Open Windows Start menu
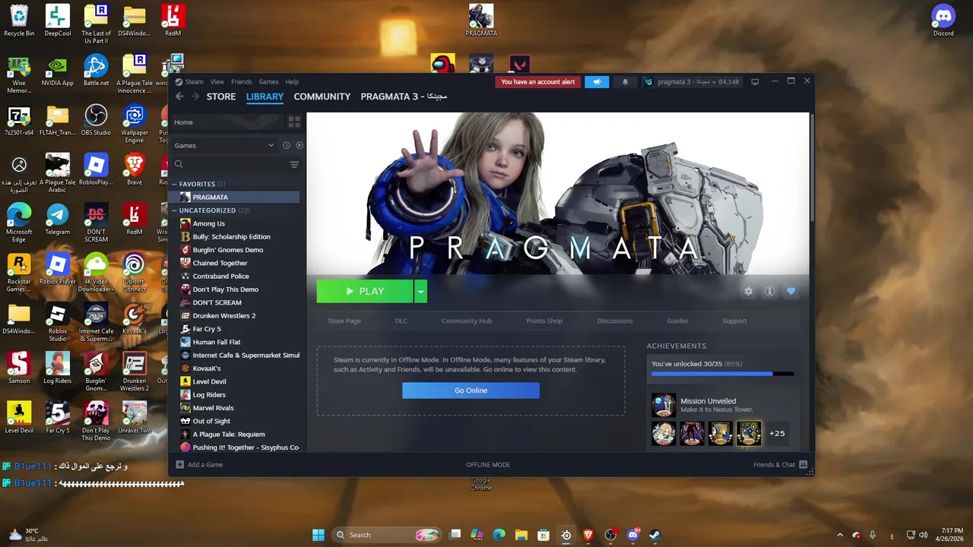 [x=319, y=535]
